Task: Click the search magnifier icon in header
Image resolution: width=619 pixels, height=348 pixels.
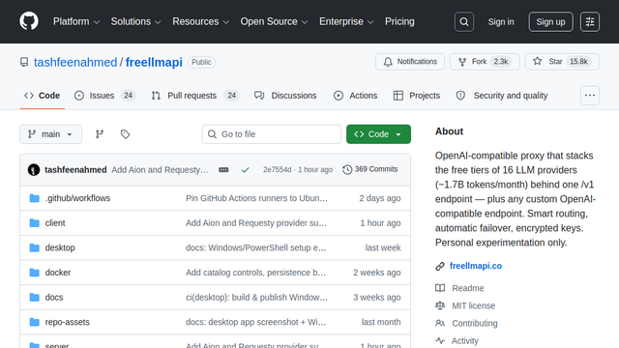Action: coord(464,21)
